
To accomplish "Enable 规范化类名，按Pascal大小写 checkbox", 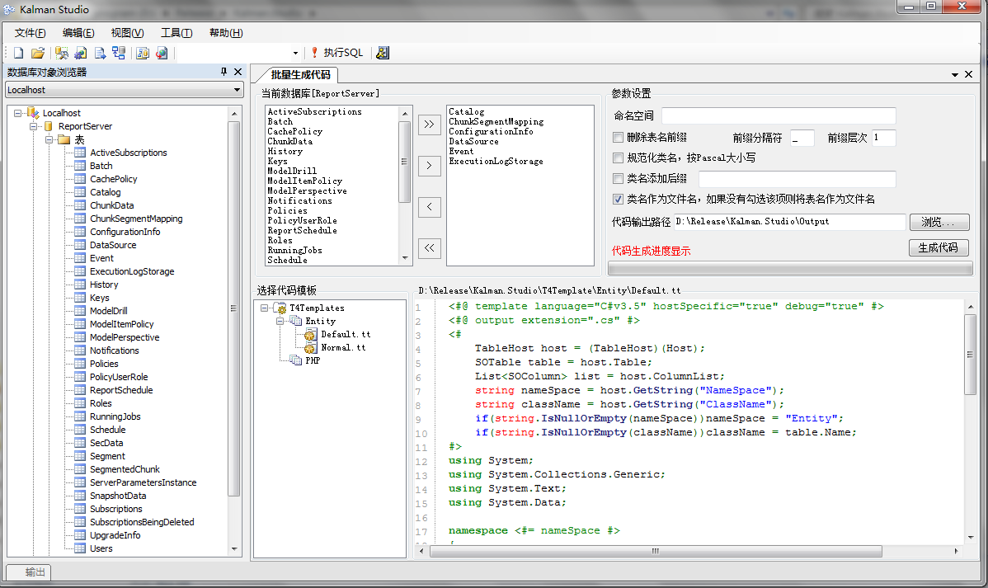I will click(x=619, y=158).
